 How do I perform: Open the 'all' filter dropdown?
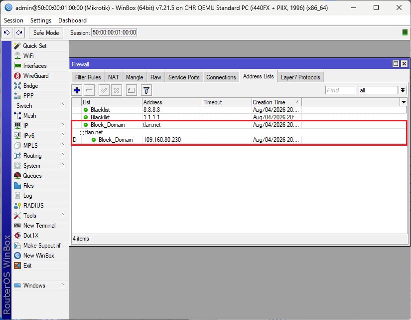[x=403, y=90]
